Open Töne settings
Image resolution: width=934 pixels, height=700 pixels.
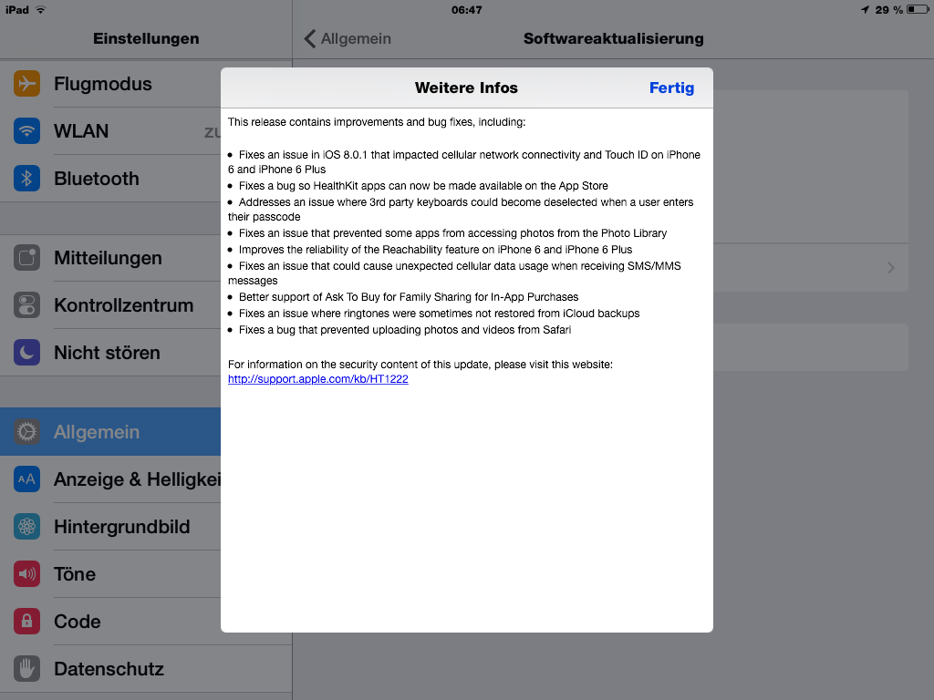[110, 574]
